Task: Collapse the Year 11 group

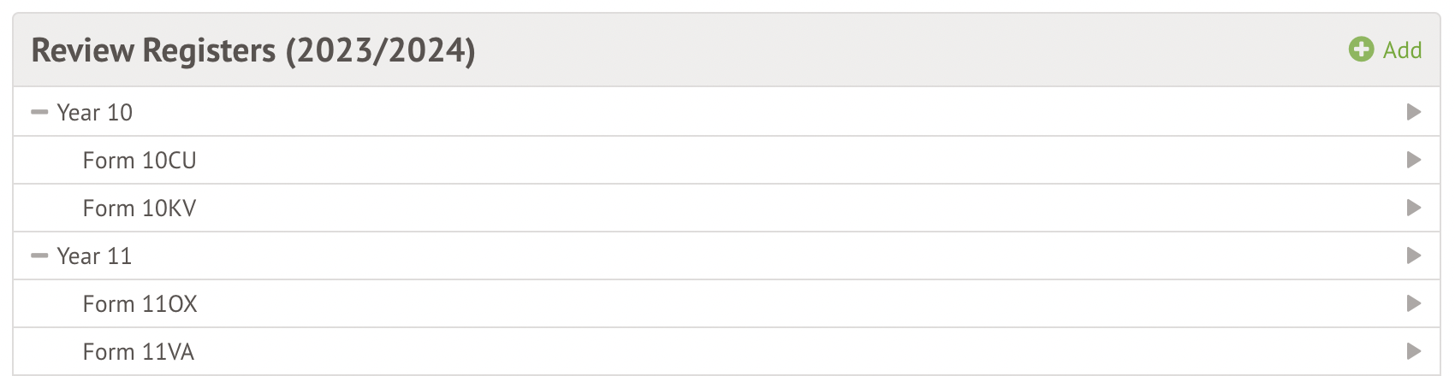Action: 39,256
